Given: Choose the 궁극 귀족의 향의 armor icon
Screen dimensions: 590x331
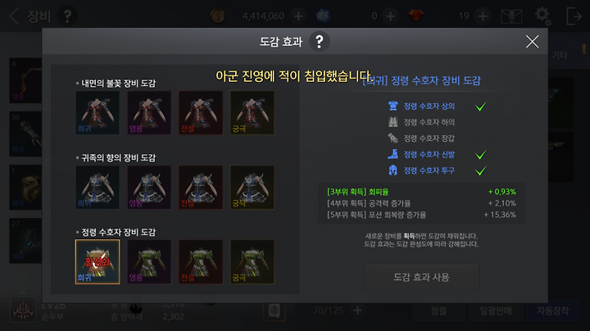Looking at the screenshot, I should click(x=252, y=187).
